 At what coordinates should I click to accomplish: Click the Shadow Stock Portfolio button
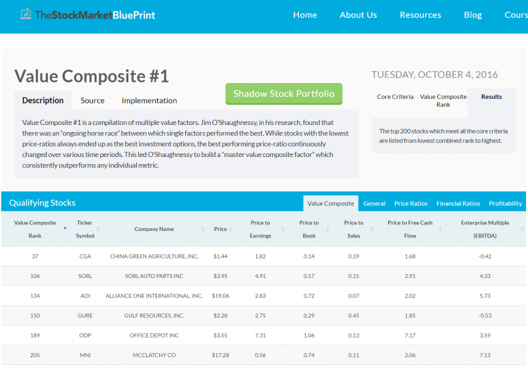284,94
